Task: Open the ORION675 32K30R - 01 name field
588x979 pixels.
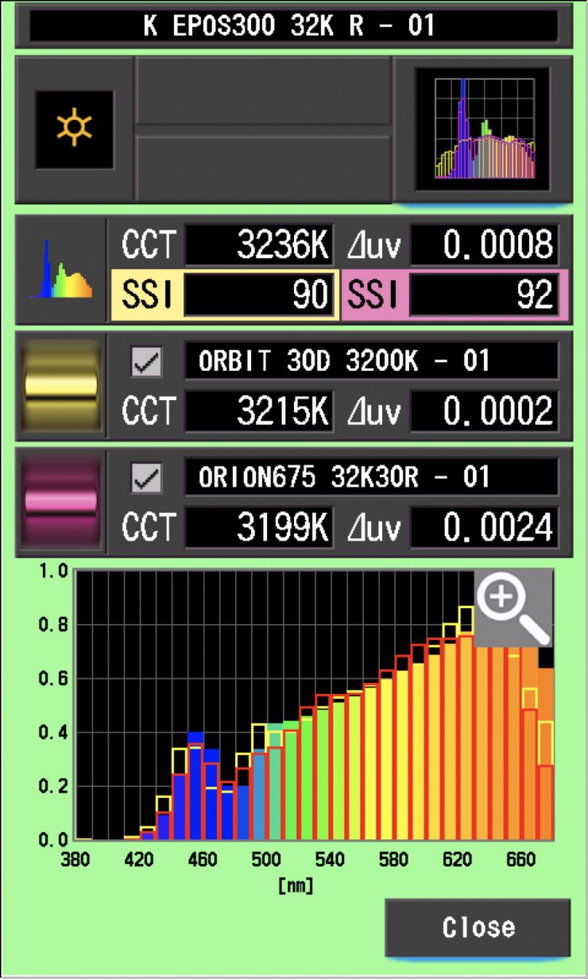Action: pos(370,479)
